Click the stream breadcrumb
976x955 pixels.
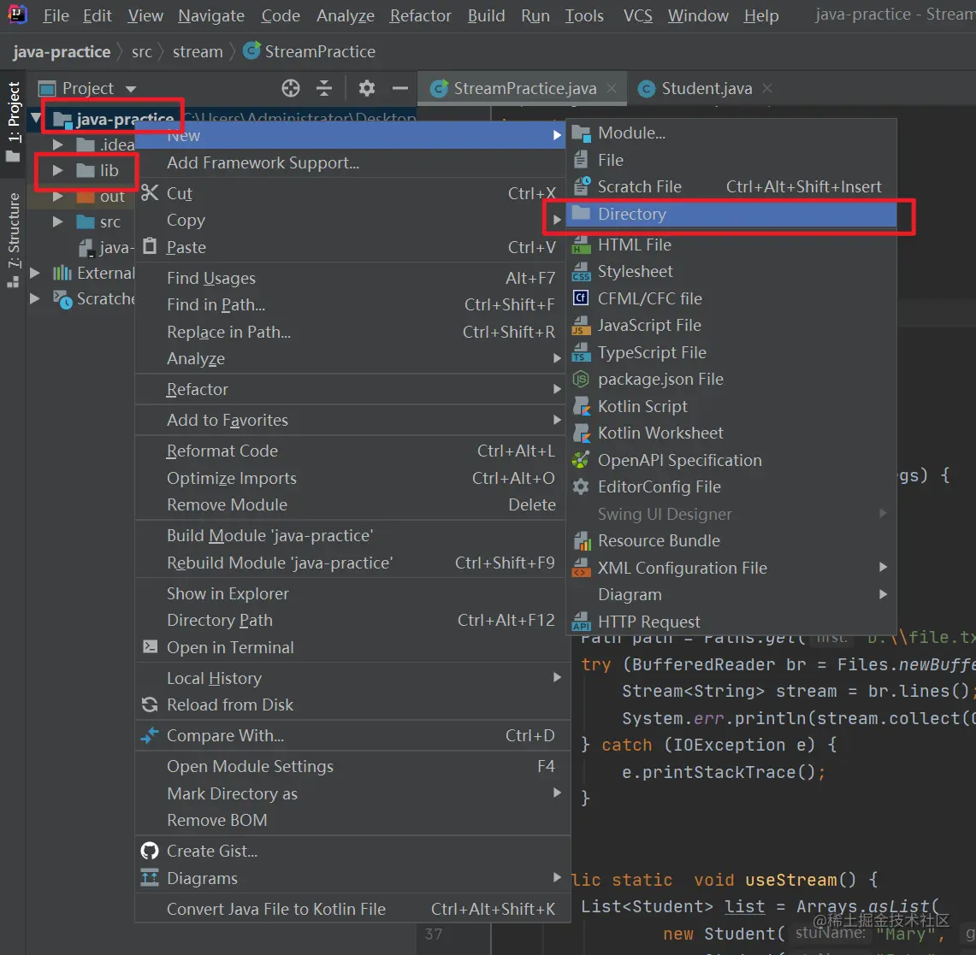[x=198, y=51]
